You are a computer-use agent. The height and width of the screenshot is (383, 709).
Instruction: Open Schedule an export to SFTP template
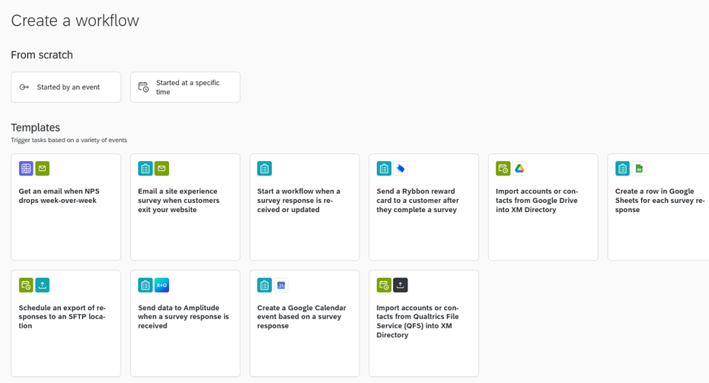point(66,324)
